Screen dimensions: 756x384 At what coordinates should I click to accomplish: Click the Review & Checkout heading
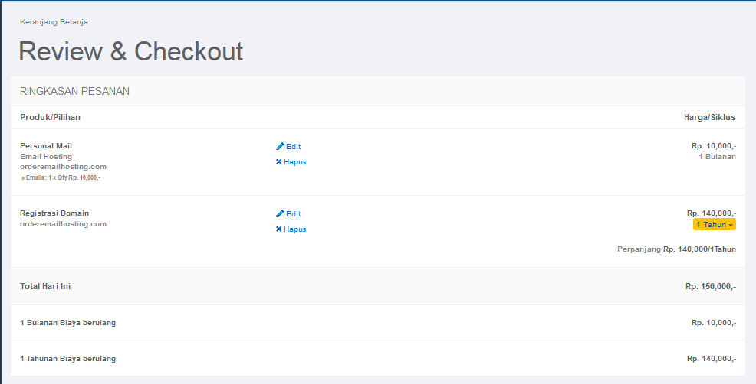[130, 51]
